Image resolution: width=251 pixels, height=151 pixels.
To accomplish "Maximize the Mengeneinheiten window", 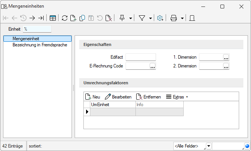I will (x=222, y=7).
